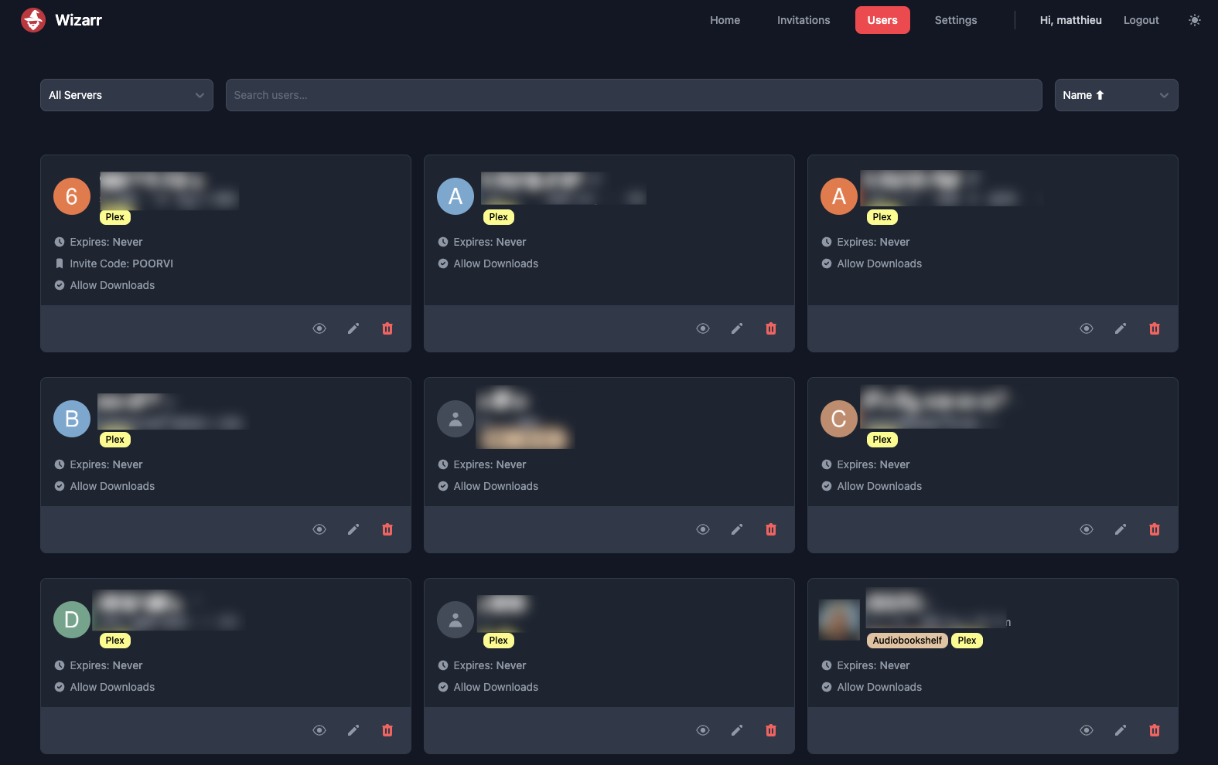
Task: Delete the orange 'A' avatar user
Action: click(x=1155, y=328)
